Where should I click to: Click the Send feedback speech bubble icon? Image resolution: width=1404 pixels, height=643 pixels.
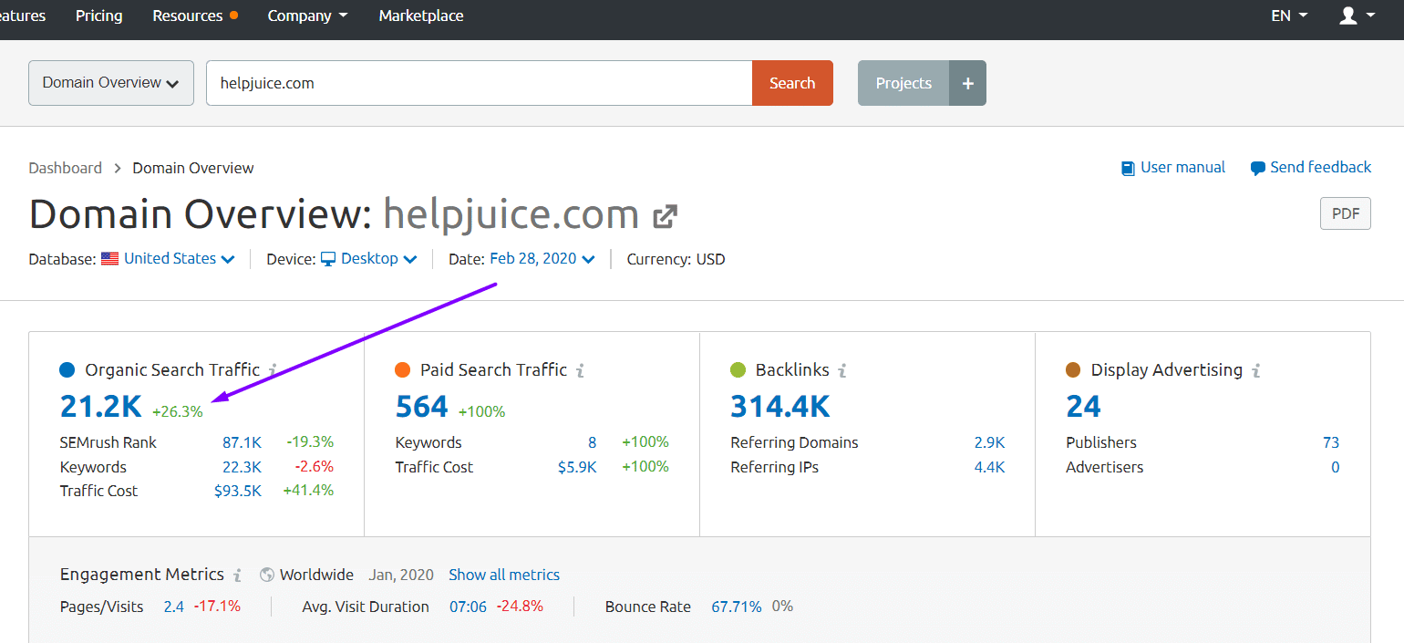pyautogui.click(x=1258, y=168)
